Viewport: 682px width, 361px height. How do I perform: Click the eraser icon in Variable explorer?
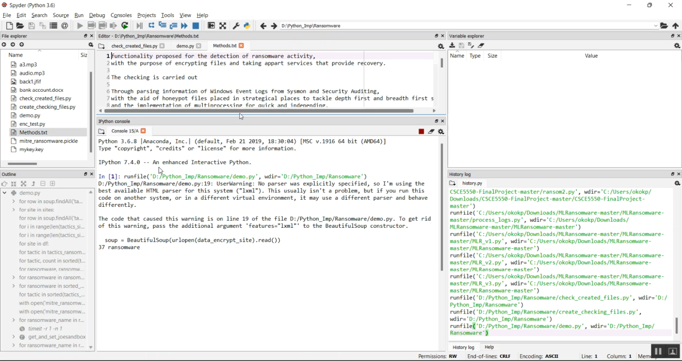[x=481, y=45]
